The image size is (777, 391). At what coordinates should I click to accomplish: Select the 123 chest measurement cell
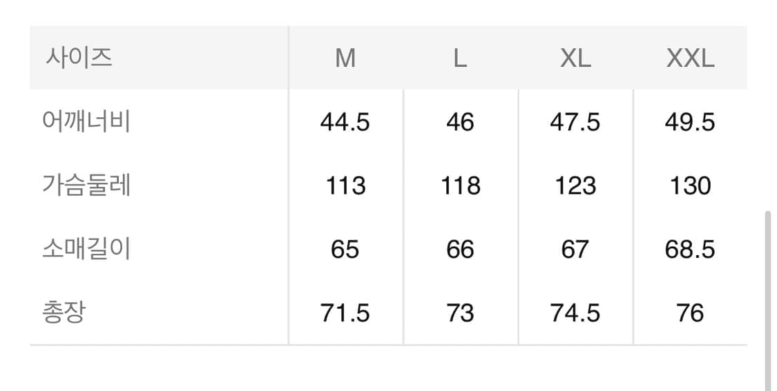pyautogui.click(x=575, y=186)
